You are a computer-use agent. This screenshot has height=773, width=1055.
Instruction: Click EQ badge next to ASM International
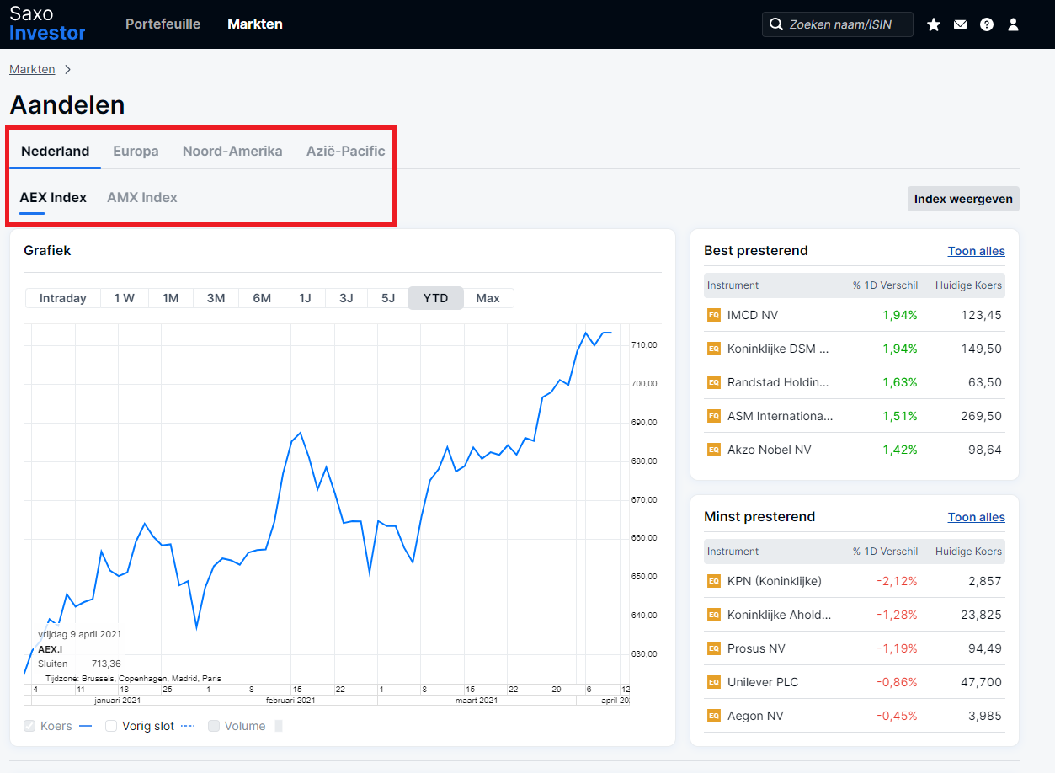coord(713,416)
